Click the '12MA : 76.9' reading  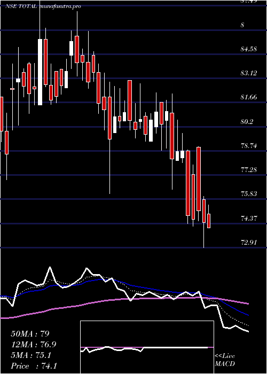tap(34, 345)
